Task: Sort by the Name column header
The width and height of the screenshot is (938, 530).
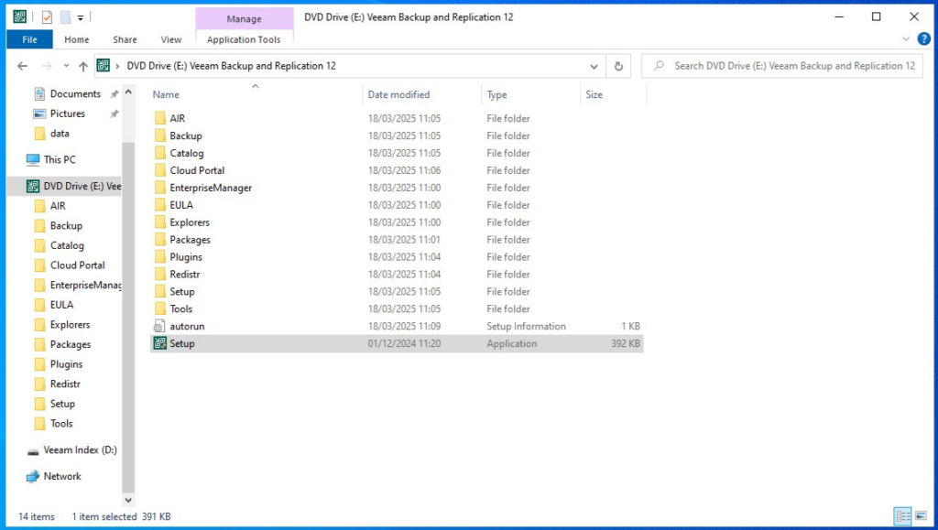Action: pyautogui.click(x=256, y=94)
